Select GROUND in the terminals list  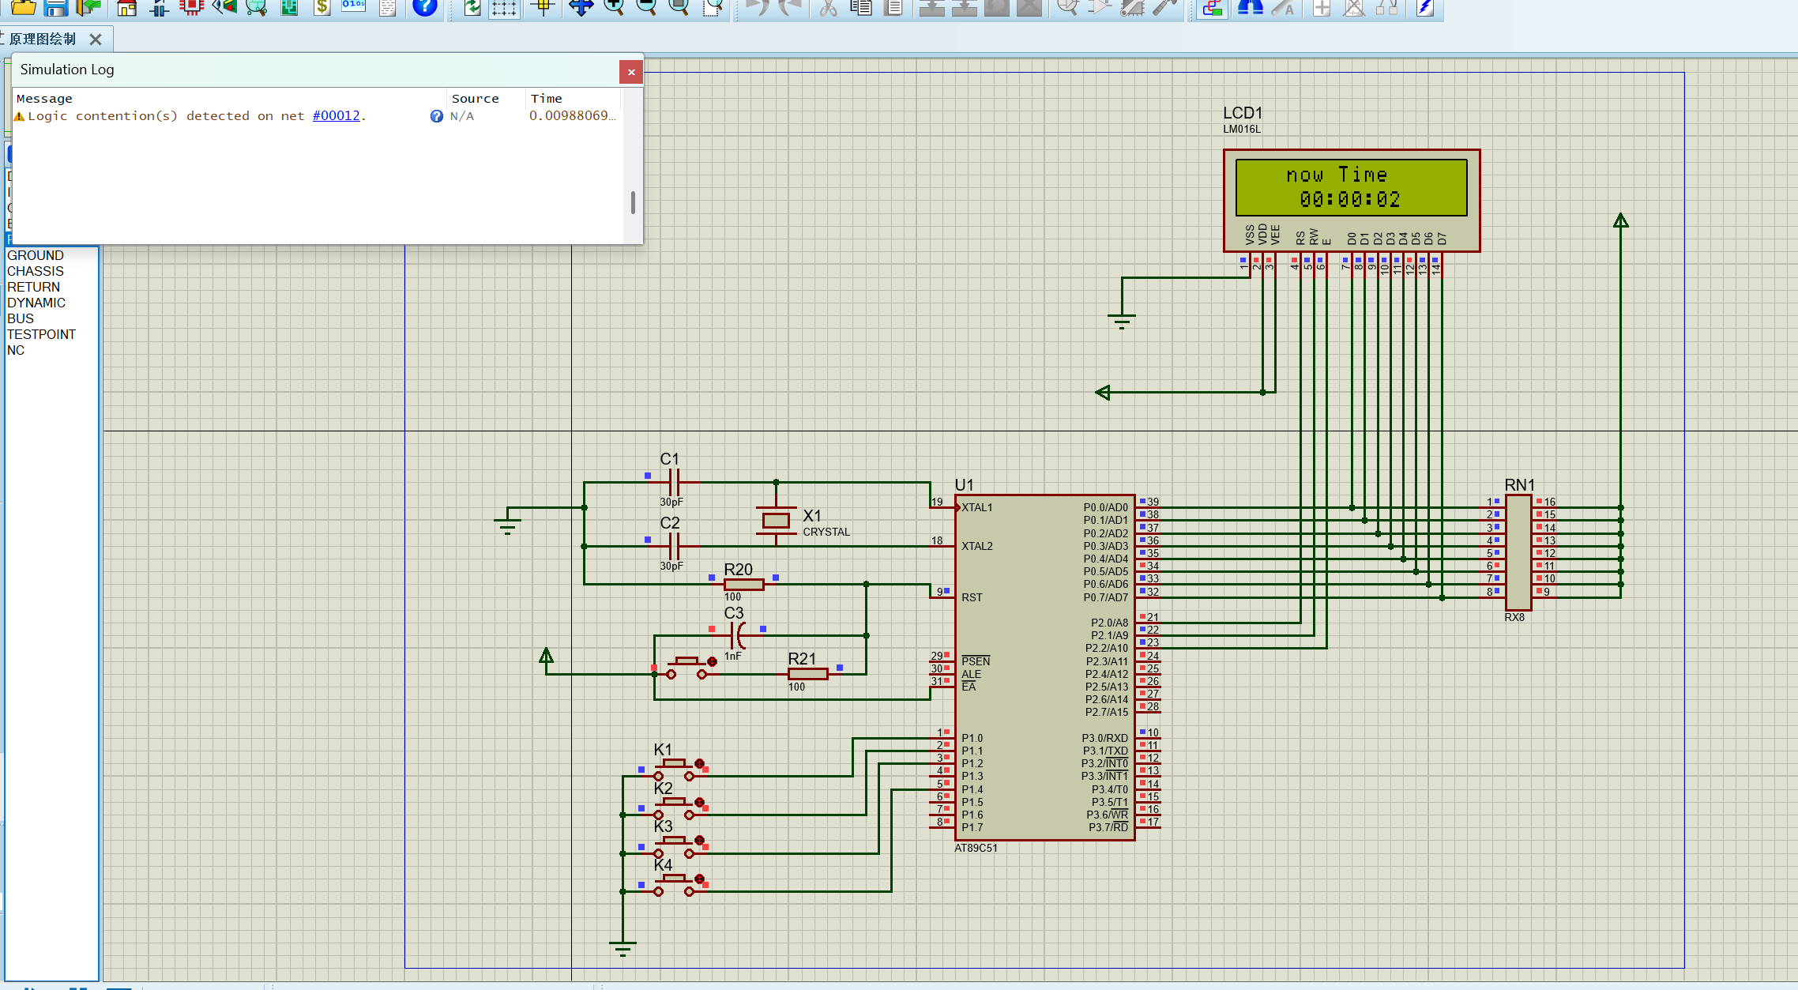(36, 255)
